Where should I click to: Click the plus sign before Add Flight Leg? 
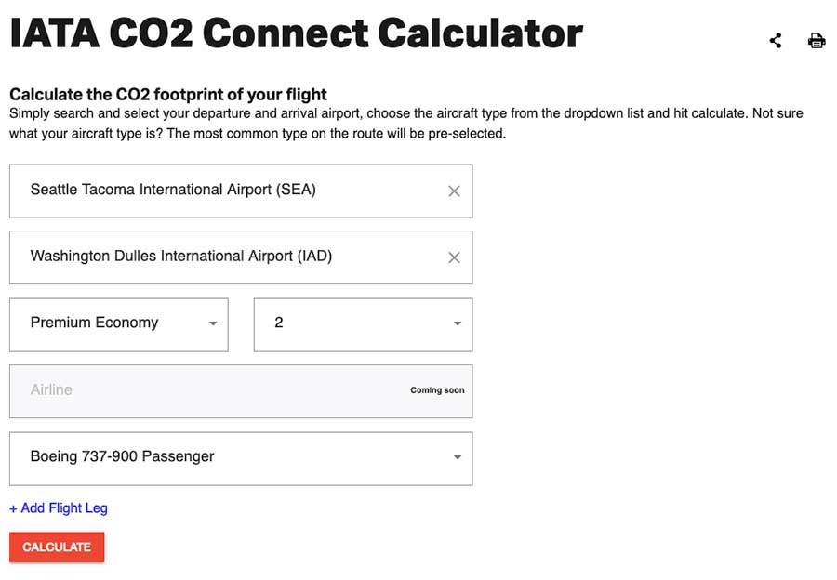pyautogui.click(x=13, y=509)
